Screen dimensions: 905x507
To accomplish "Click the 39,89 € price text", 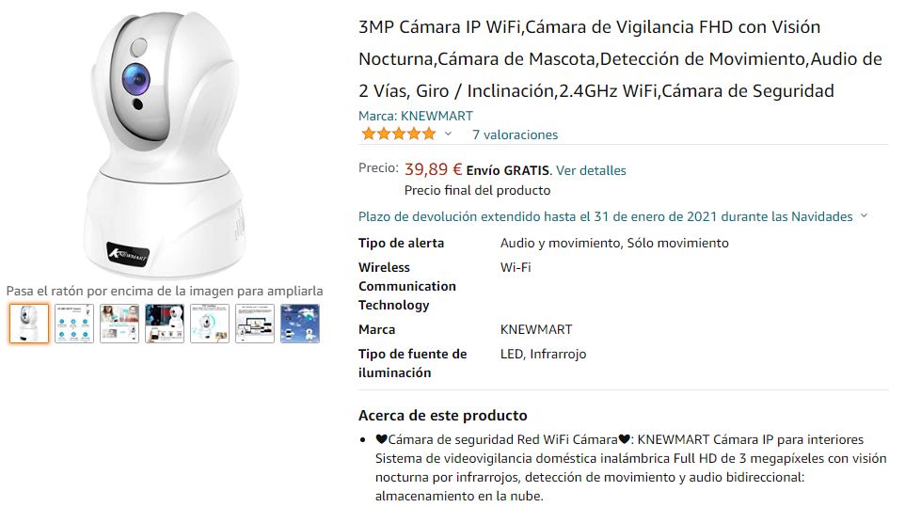I will pos(433,169).
